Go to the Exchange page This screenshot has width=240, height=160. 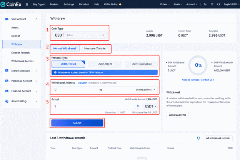[69, 4]
